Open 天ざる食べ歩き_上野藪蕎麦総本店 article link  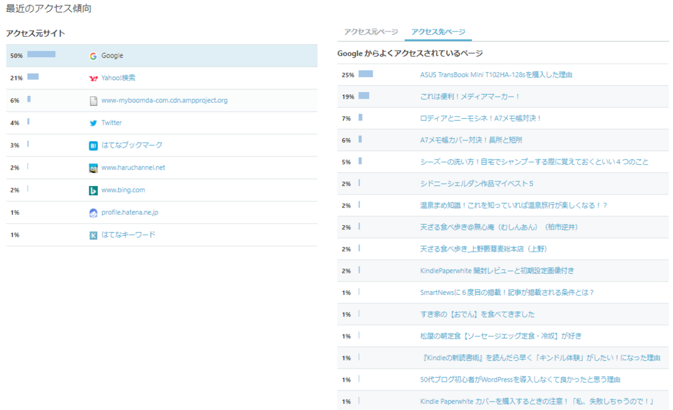(x=483, y=249)
